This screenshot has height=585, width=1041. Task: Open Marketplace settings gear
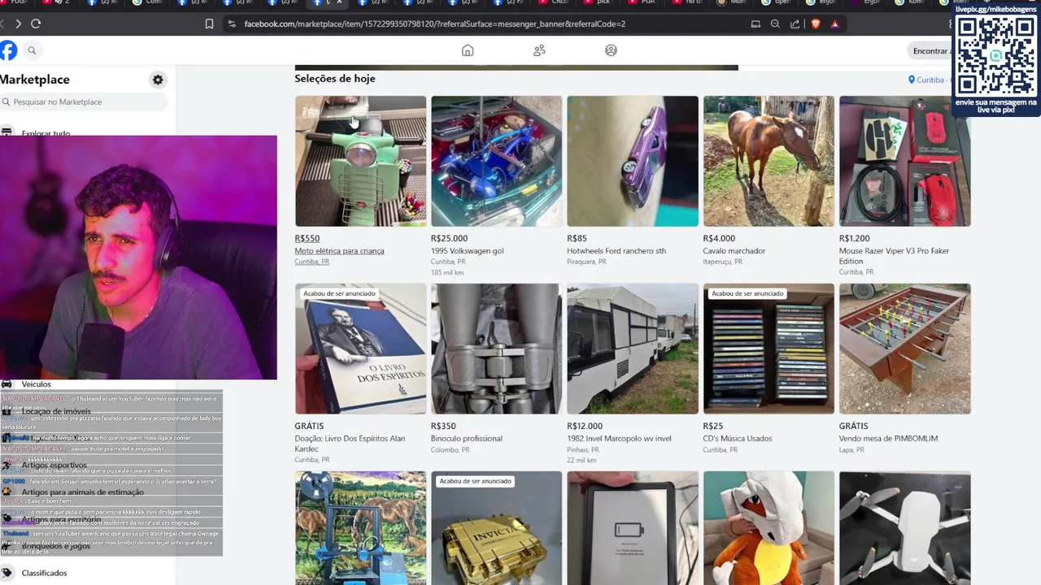point(158,80)
